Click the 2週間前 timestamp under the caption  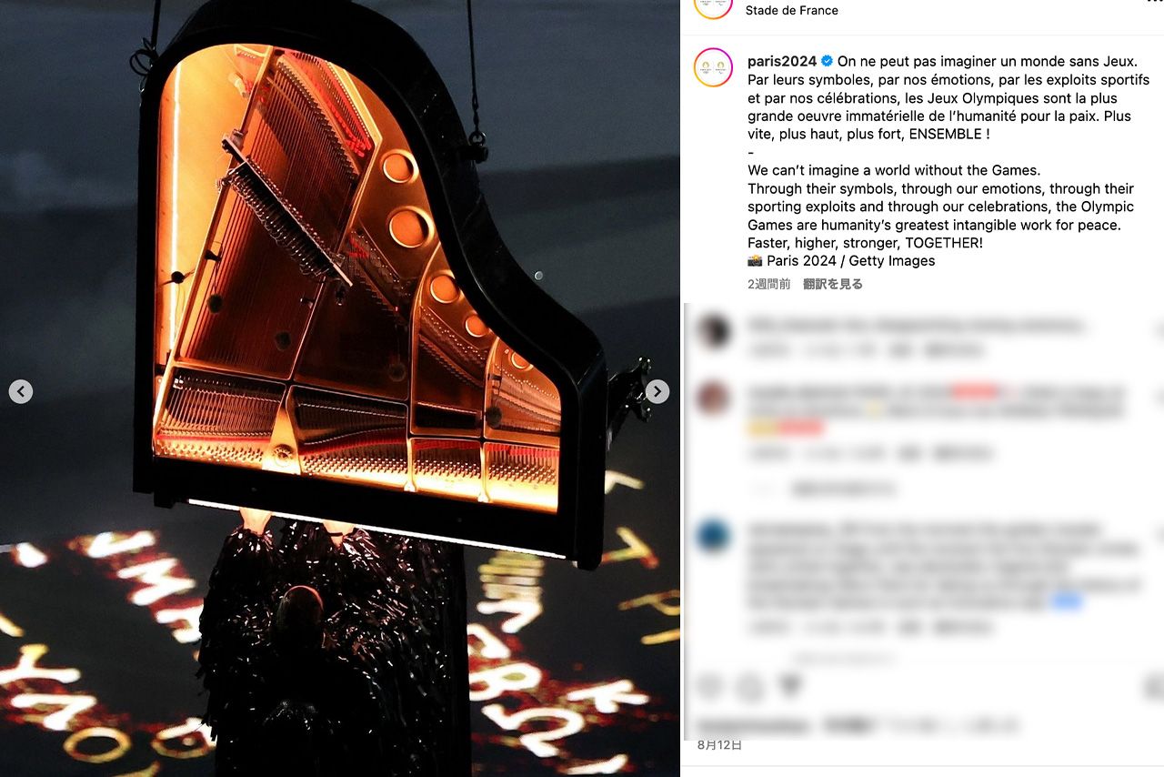click(x=768, y=284)
